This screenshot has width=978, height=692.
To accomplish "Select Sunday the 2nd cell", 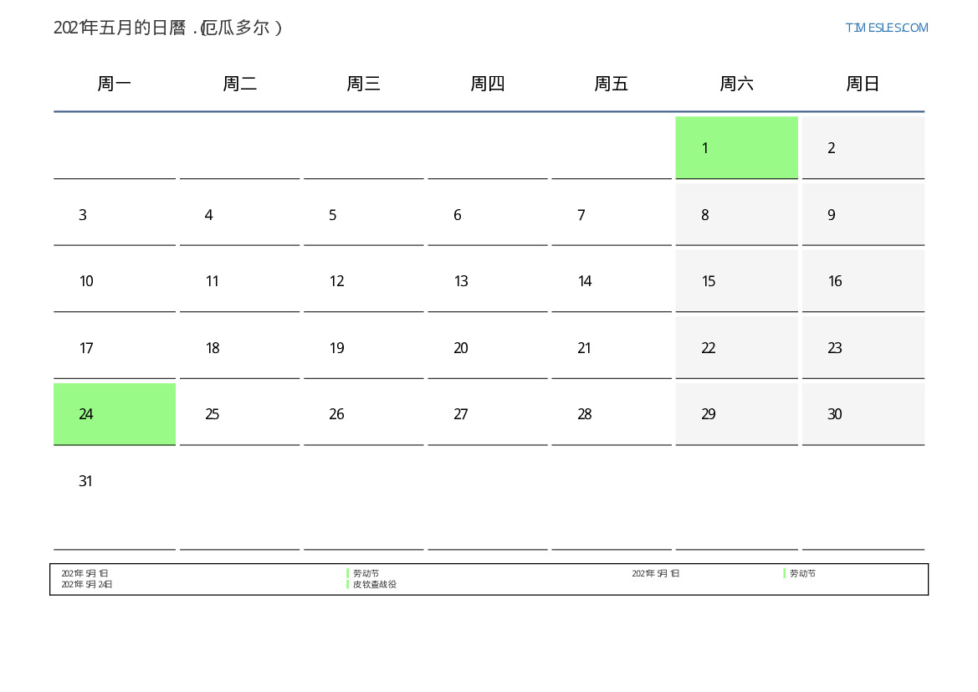I will [x=863, y=148].
